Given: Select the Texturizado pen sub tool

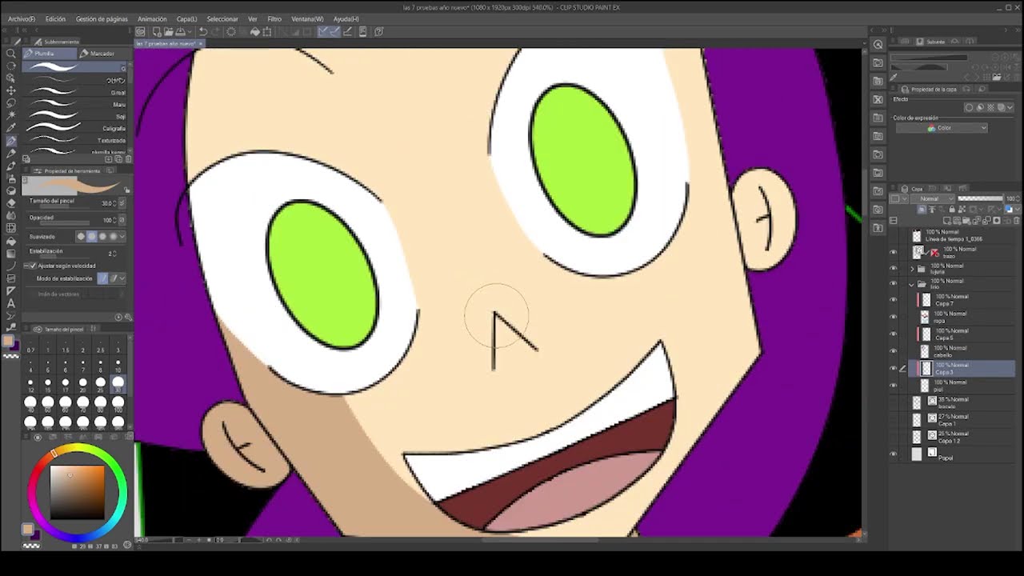Looking at the screenshot, I should click(76, 140).
